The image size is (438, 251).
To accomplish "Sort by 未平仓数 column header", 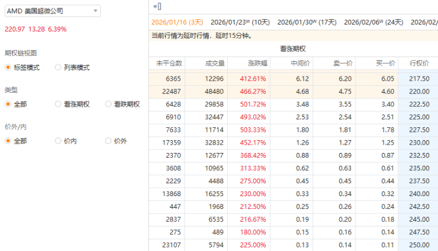I will point(169,63).
